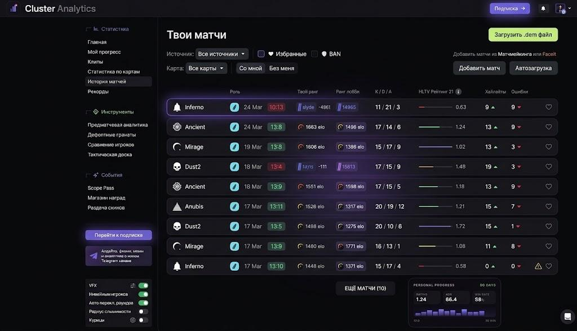Open Мой прогресс in the sidebar
The width and height of the screenshot is (577, 331).
coord(104,52)
